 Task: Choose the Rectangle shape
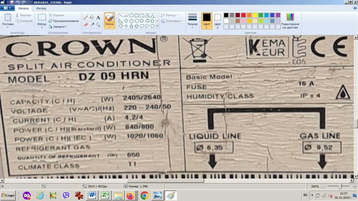(x=137, y=16)
